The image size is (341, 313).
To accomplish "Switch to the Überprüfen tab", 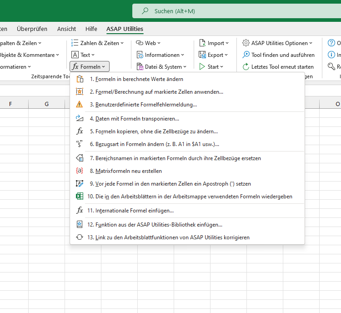I will pos(32,29).
